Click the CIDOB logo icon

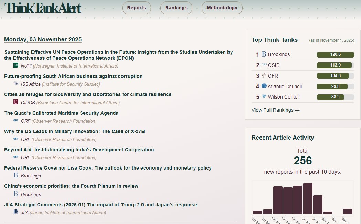coord(15,102)
